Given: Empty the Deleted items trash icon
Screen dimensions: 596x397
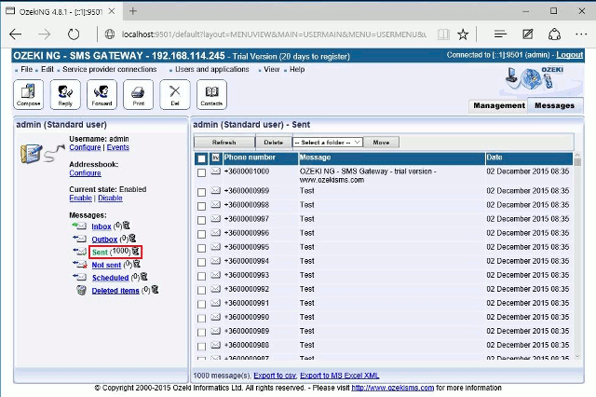Looking at the screenshot, I should [x=156, y=290].
